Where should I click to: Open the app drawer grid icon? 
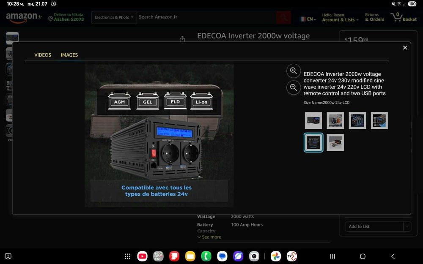[128, 256]
